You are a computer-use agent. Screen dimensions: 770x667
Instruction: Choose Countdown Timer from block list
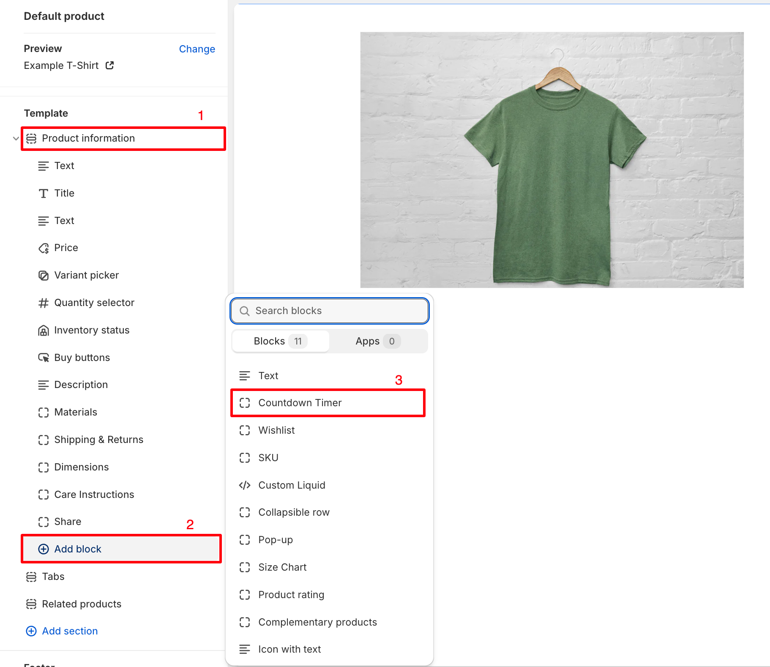pos(300,403)
